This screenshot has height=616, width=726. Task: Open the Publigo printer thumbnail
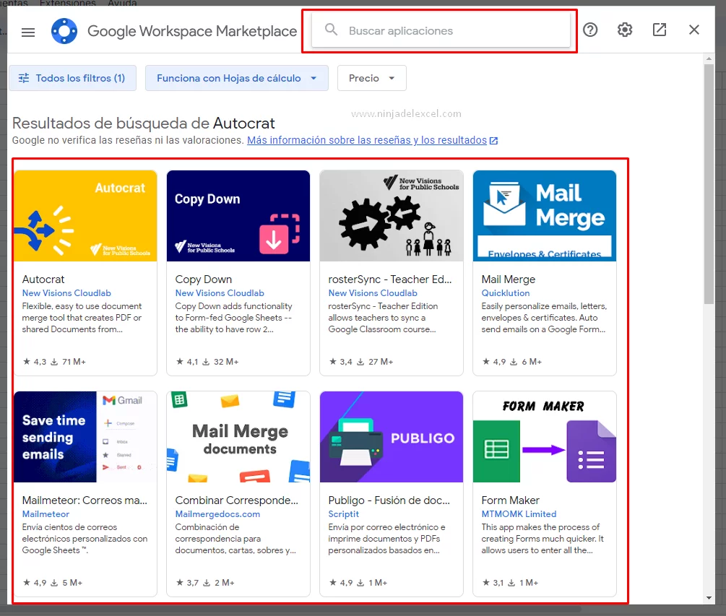(392, 437)
